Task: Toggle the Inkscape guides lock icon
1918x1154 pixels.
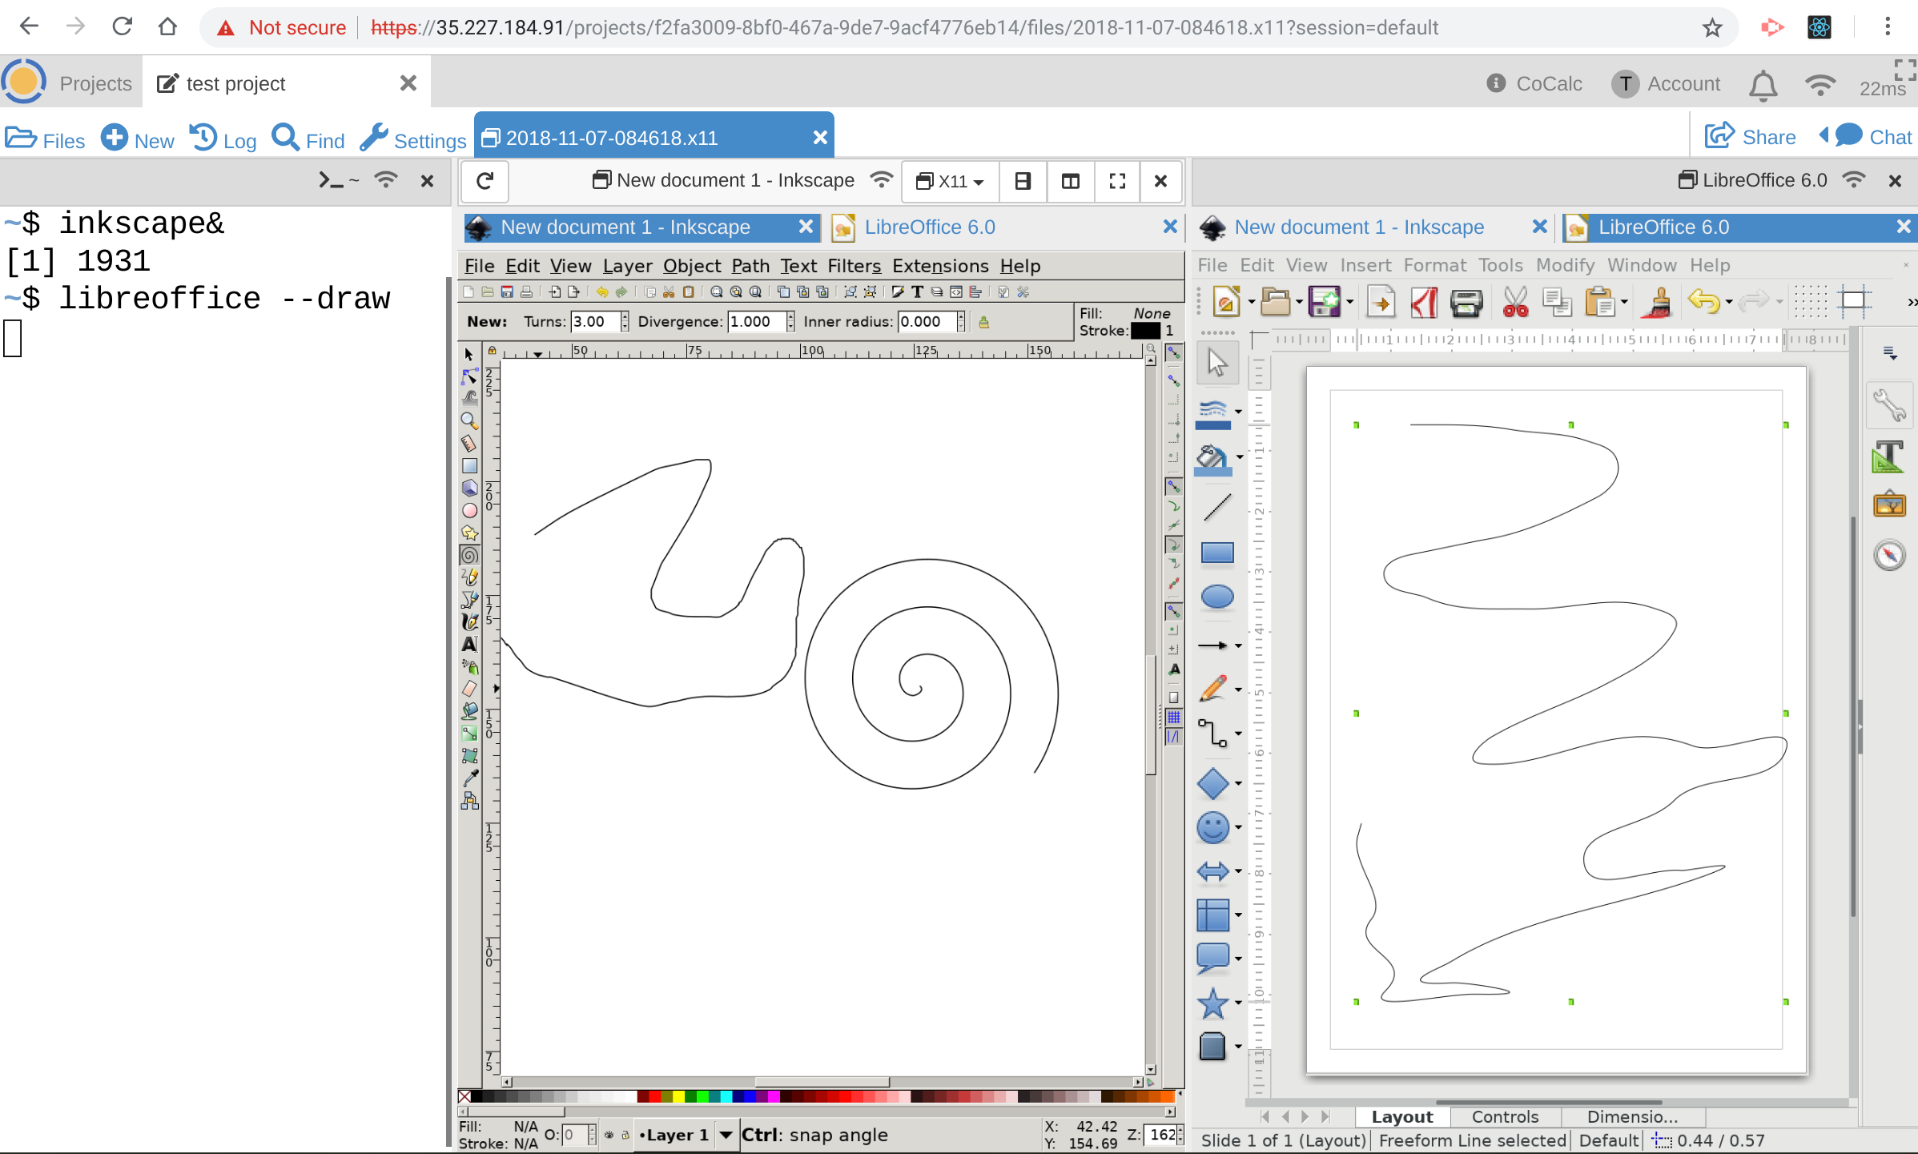Action: (492, 351)
